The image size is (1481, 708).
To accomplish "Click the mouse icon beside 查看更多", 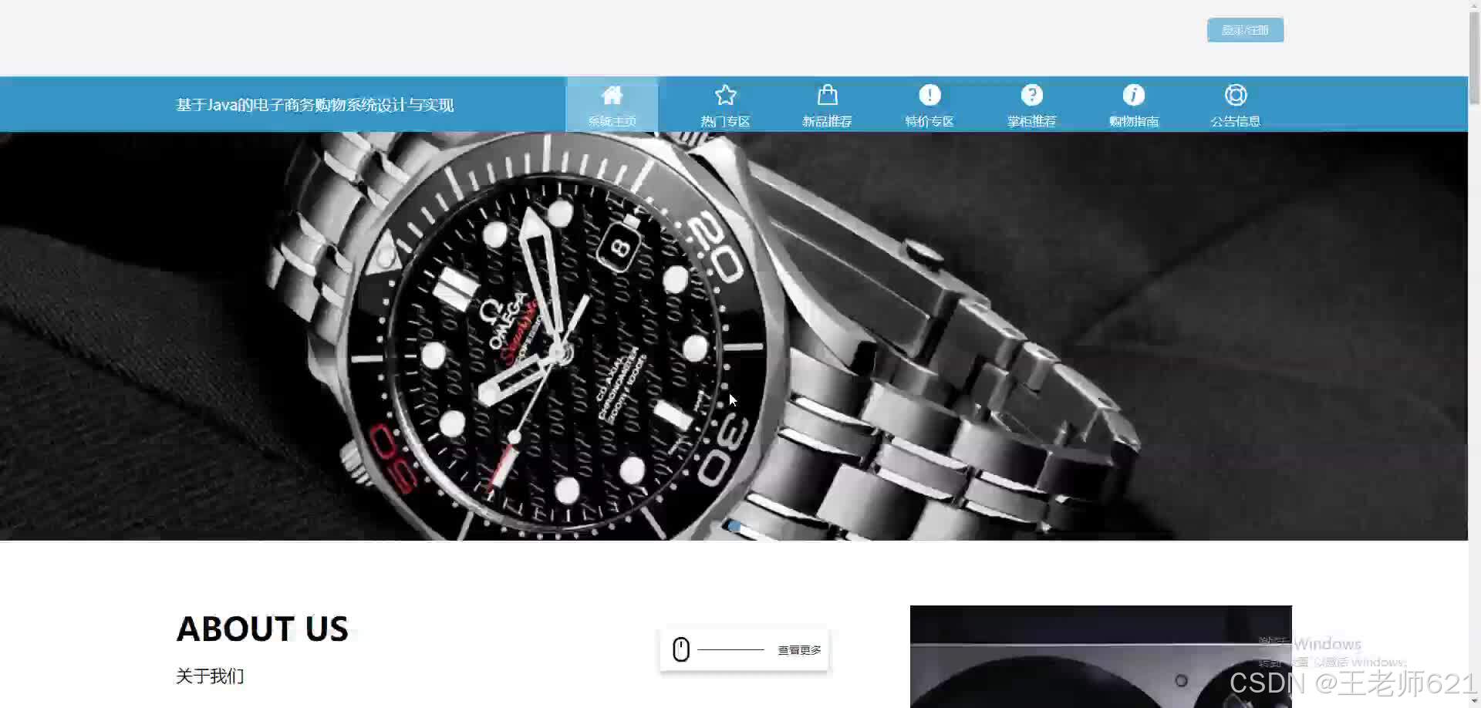I will (680, 649).
